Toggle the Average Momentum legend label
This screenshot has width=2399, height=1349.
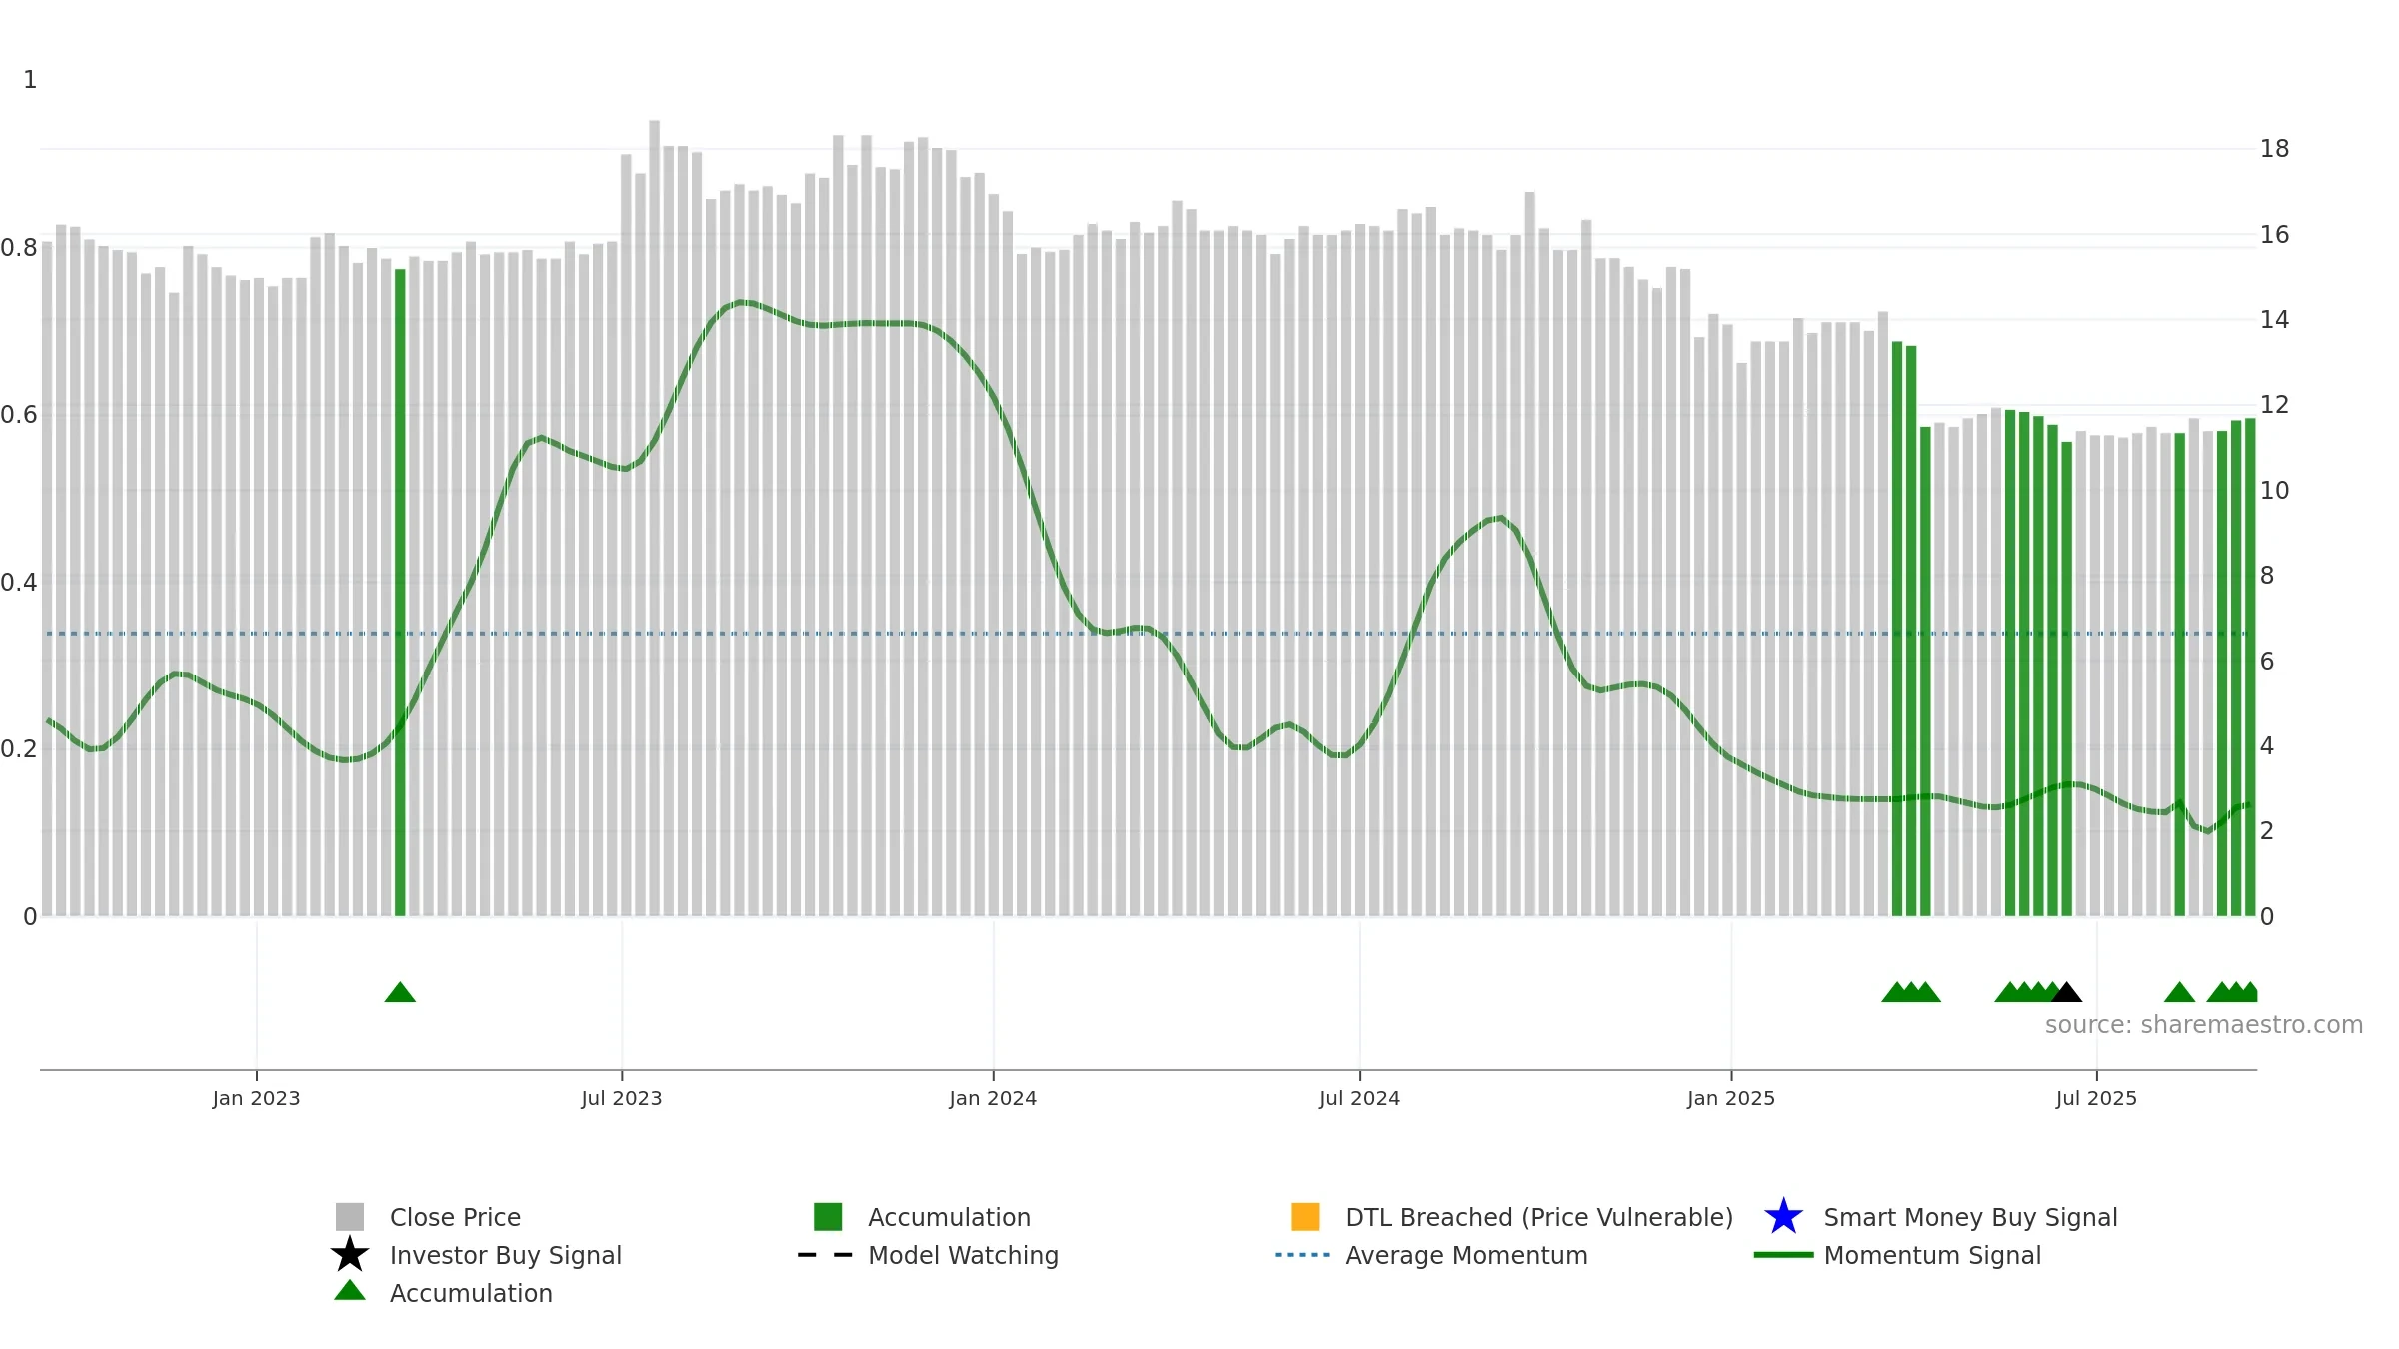(1466, 1255)
